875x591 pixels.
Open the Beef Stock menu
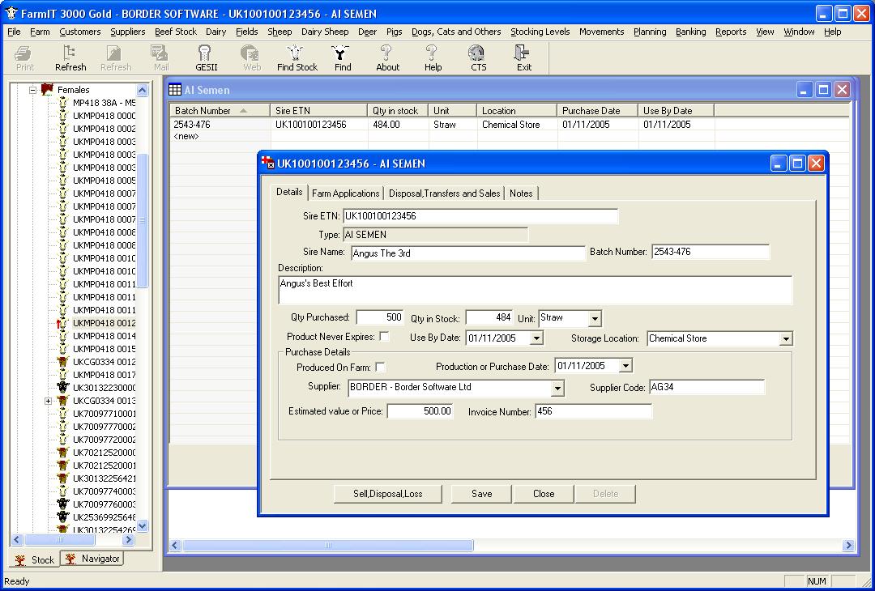[x=176, y=32]
